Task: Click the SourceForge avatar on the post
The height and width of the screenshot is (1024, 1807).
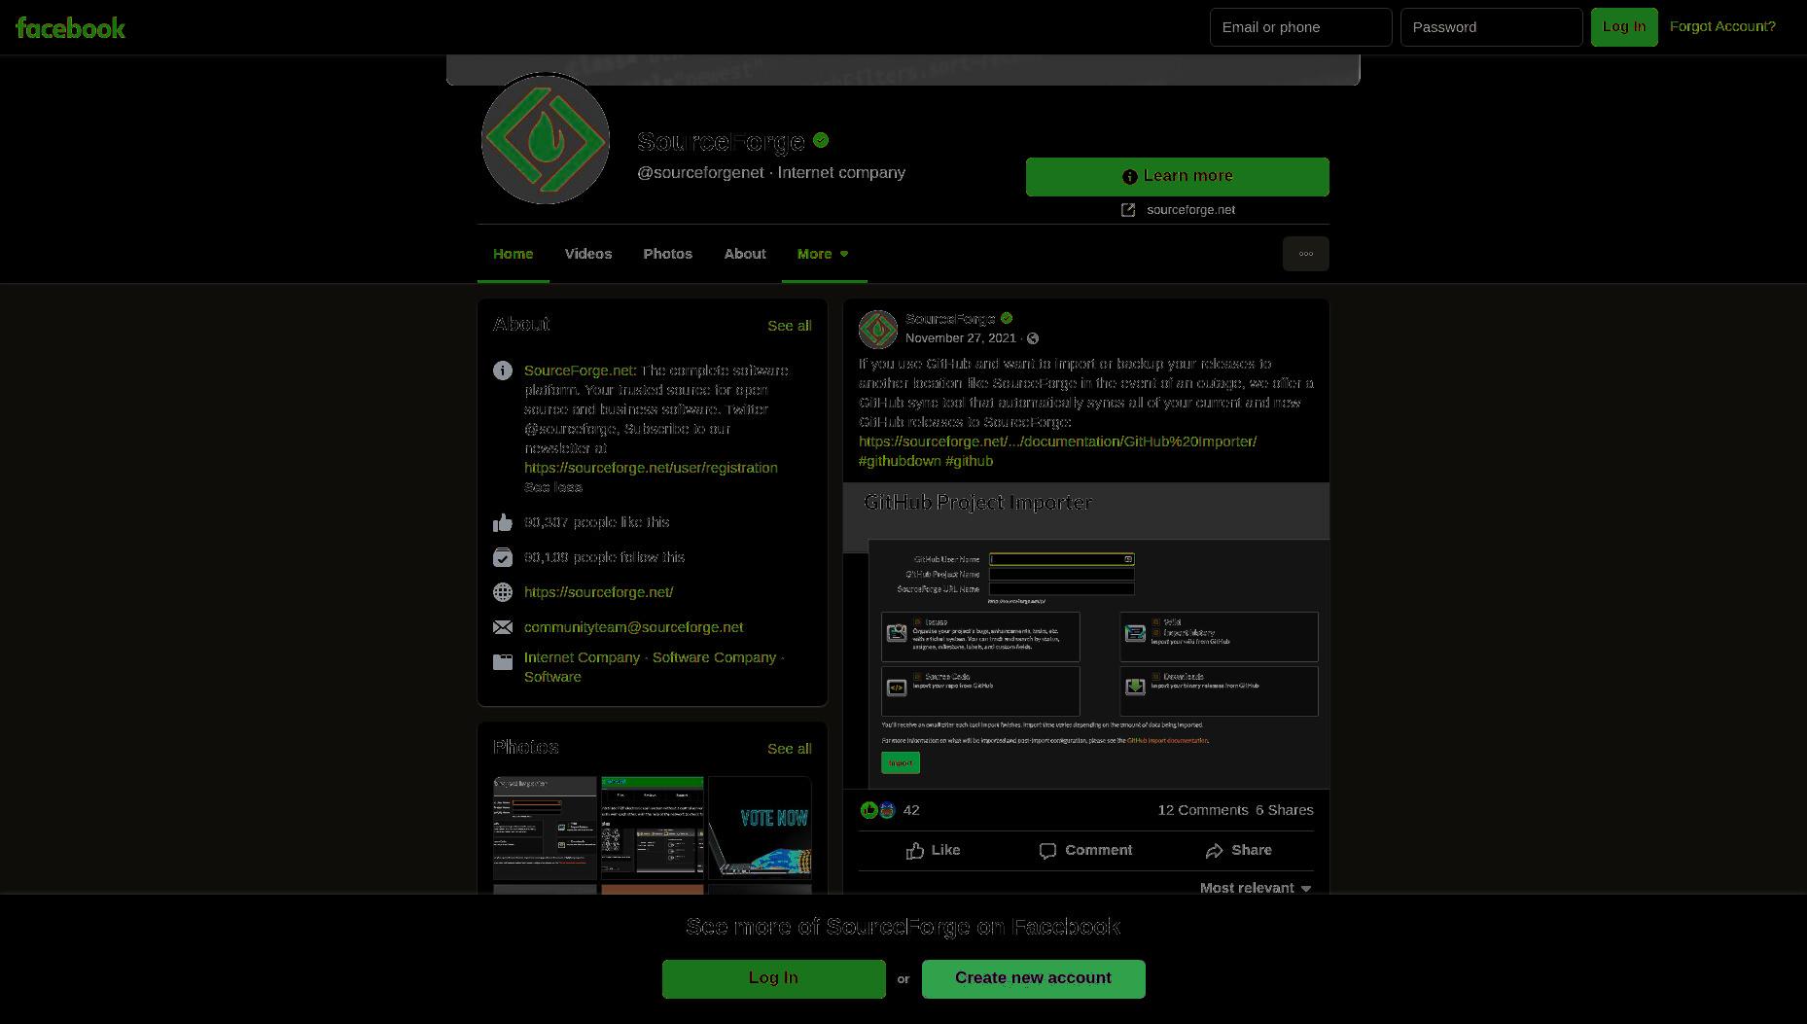Action: (x=878, y=329)
